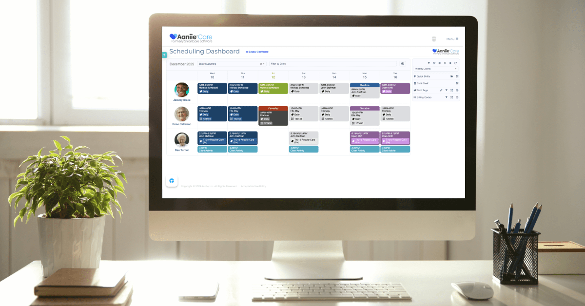Open the Weekly Clients dropdown
Screen dimensions: 585x306
[436, 69]
